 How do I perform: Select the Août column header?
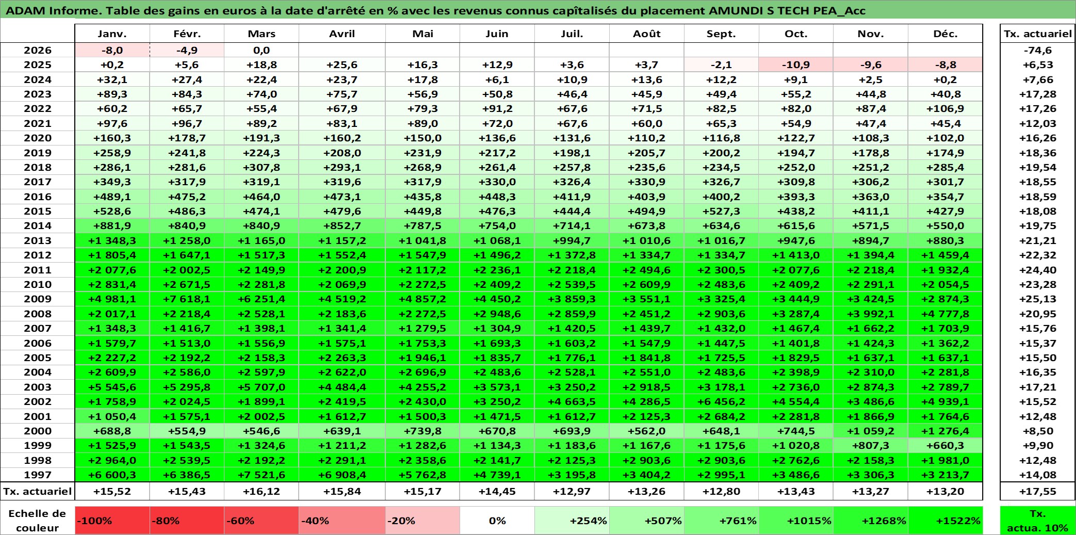point(647,34)
